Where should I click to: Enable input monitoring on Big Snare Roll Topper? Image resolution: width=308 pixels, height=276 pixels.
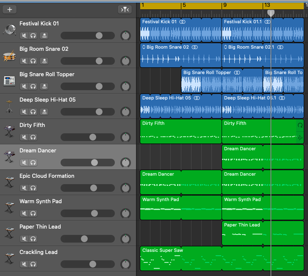point(44,86)
